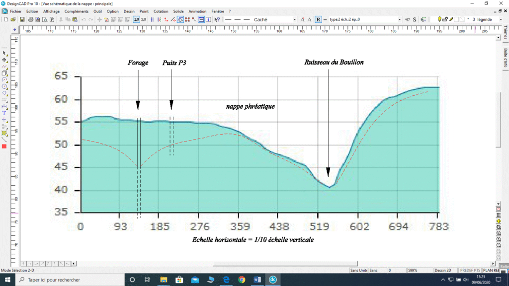
Task: Pick the hatch fill tool in toolbox
Action: click(x=4, y=133)
